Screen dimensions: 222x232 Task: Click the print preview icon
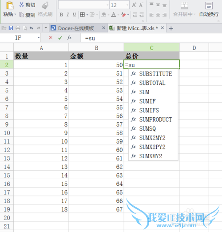24,28
